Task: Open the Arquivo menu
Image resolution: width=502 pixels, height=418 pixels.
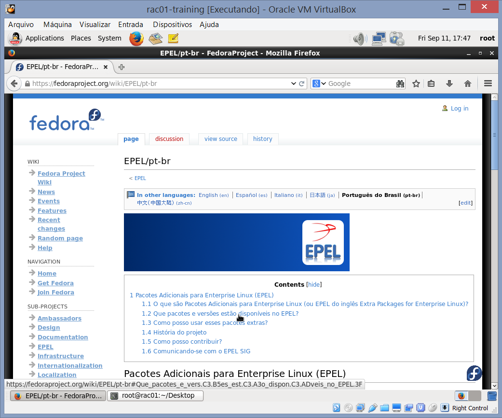Action: (21, 25)
